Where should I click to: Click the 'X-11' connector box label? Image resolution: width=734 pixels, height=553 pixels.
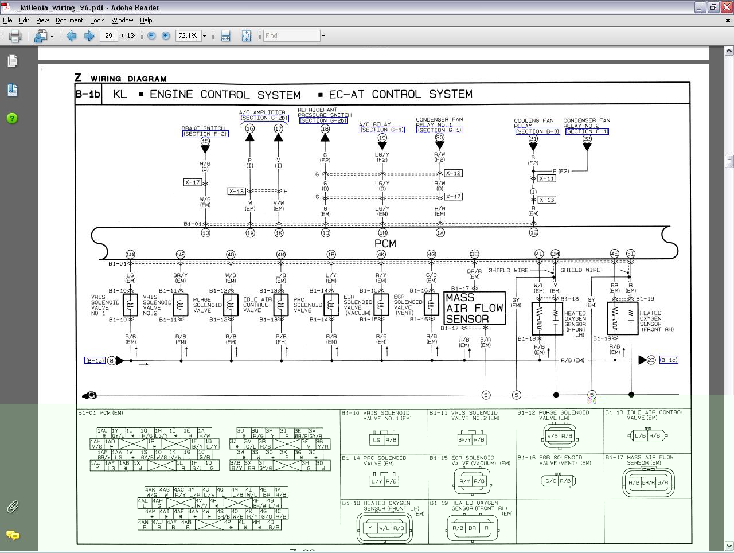click(x=546, y=178)
